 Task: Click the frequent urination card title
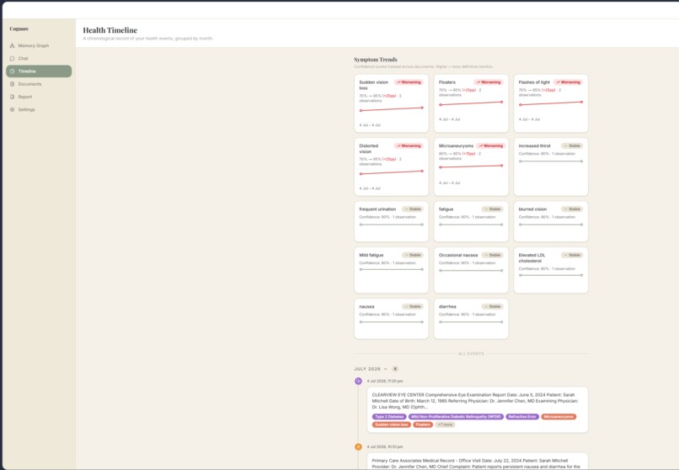point(377,209)
